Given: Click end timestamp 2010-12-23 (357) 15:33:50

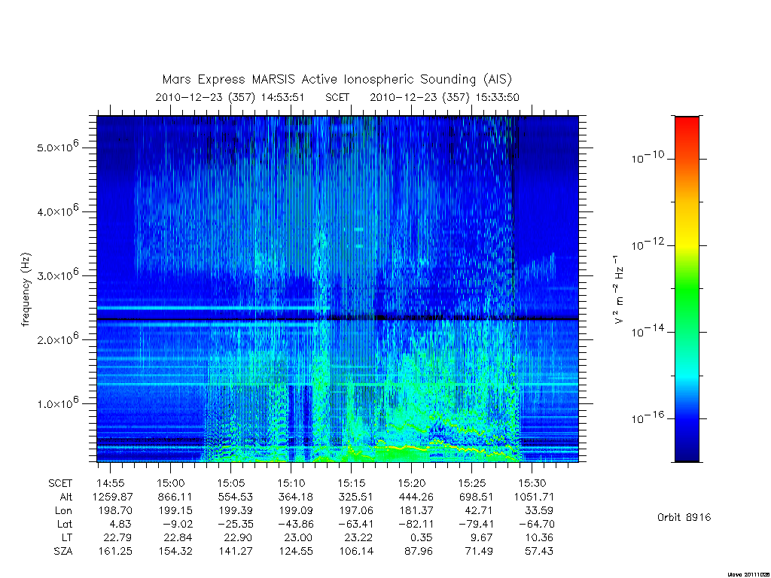Looking at the screenshot, I should click(444, 97).
